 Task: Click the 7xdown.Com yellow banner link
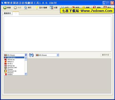[87, 11]
